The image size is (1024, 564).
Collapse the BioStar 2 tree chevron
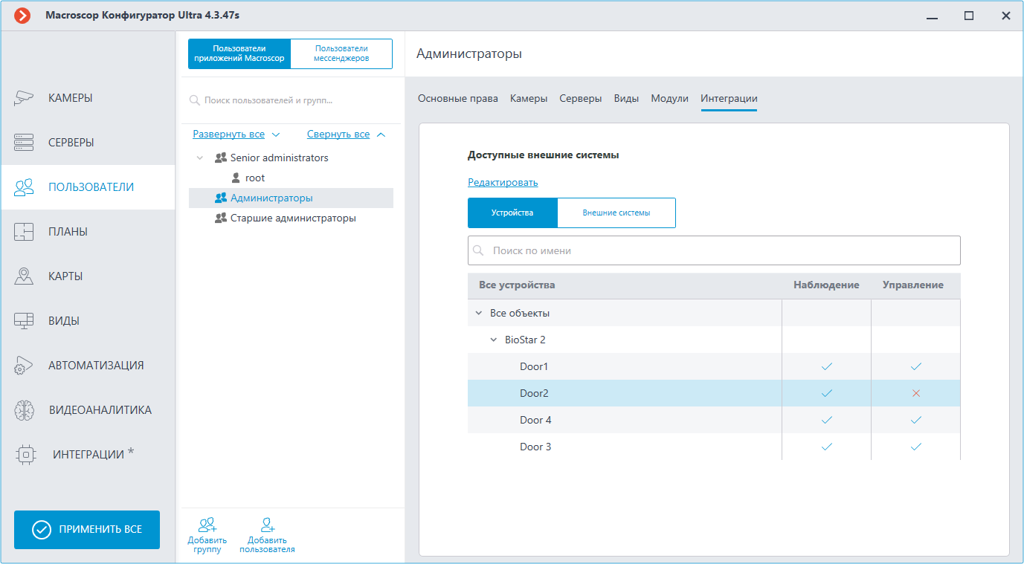coord(493,340)
